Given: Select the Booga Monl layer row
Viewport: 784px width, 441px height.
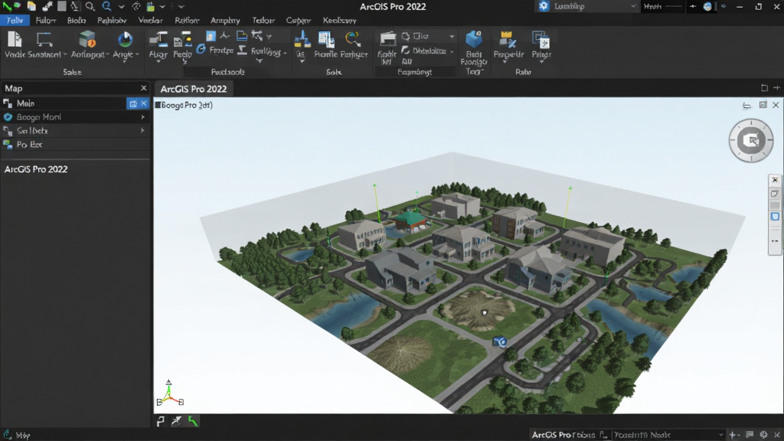Looking at the screenshot, I should (x=75, y=117).
